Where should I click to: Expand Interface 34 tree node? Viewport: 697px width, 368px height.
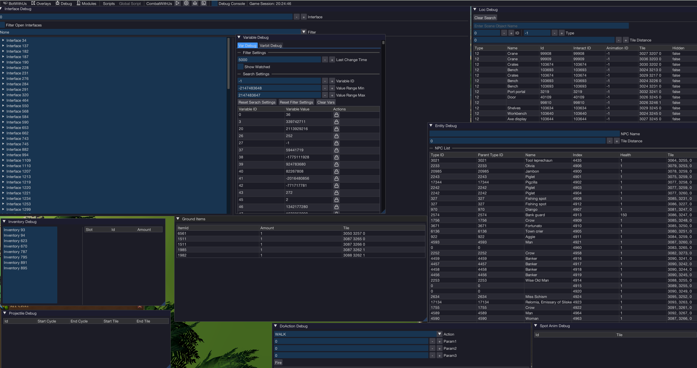pyautogui.click(x=3, y=40)
